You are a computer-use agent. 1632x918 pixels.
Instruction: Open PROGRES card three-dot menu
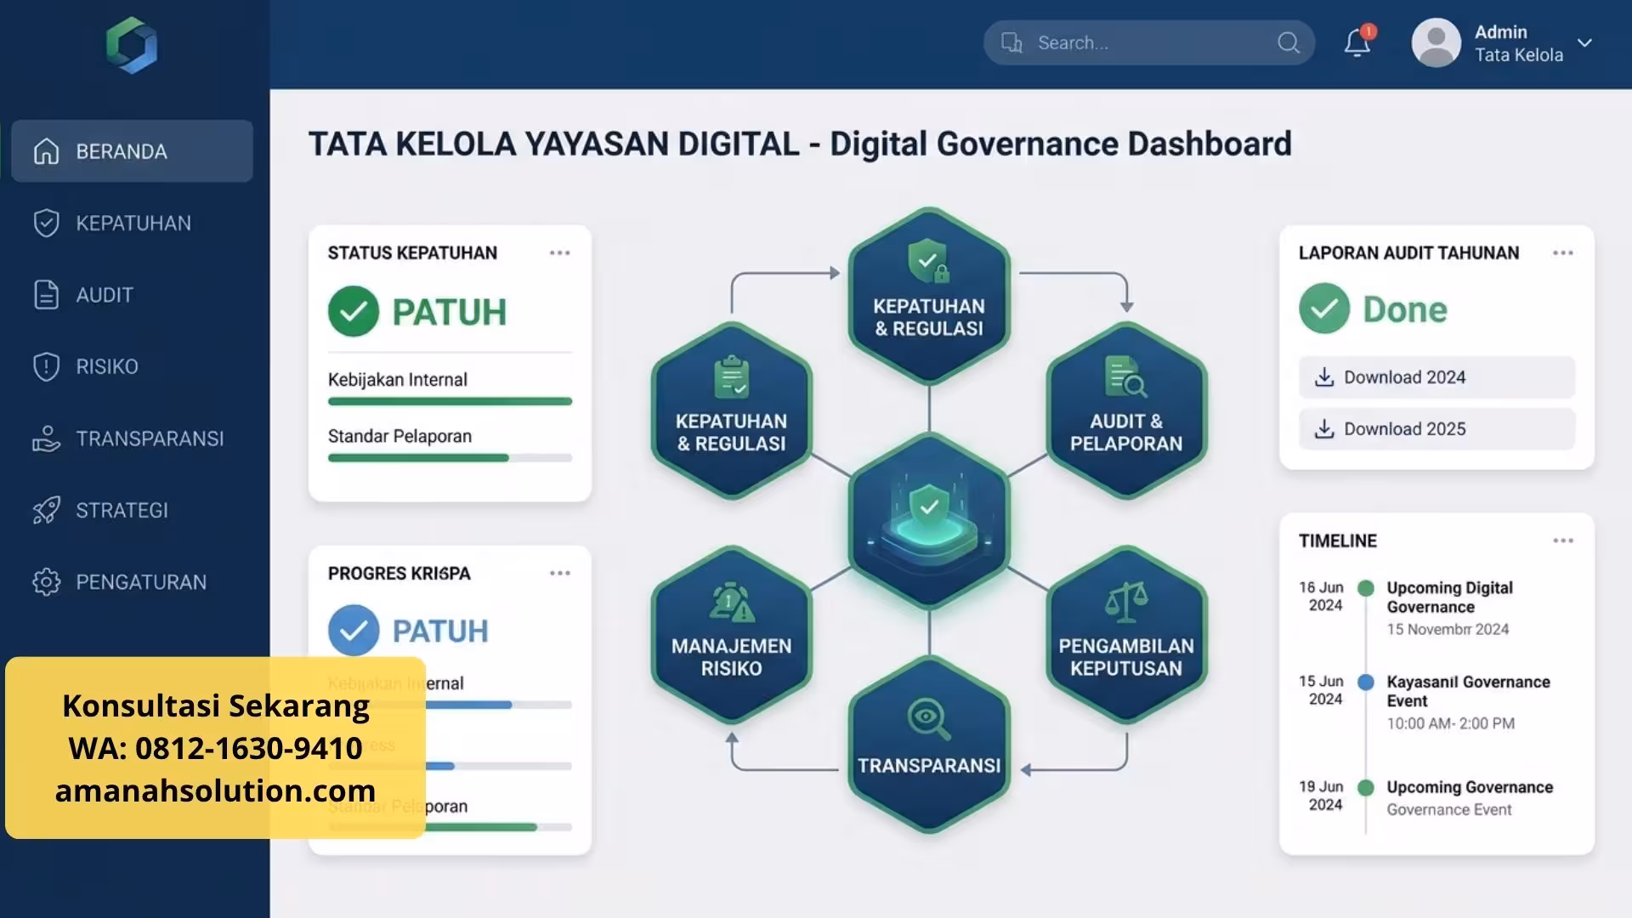(x=559, y=573)
